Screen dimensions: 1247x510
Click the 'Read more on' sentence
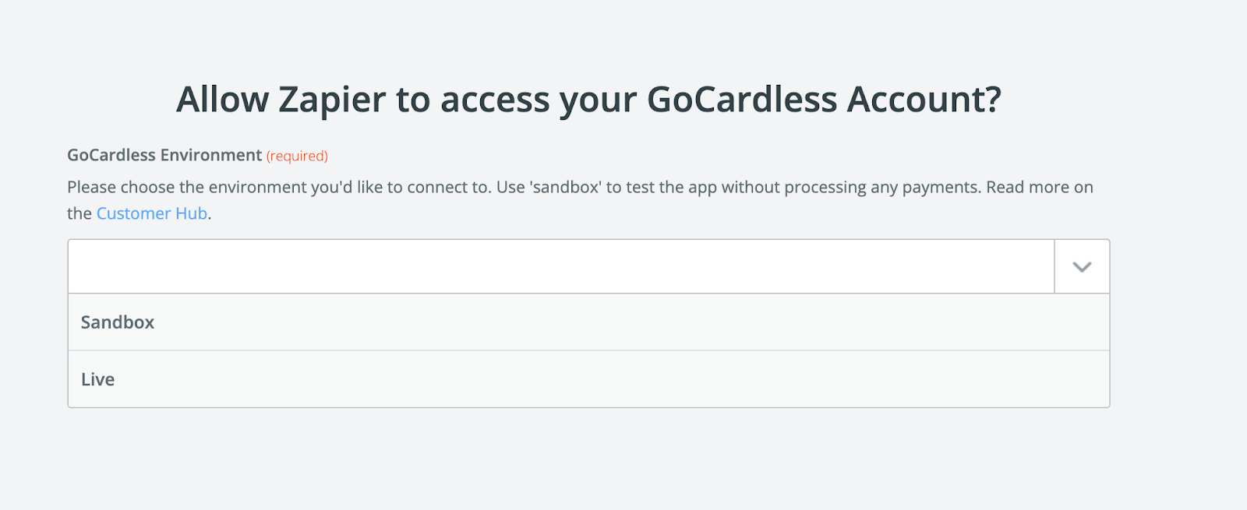tap(1040, 188)
